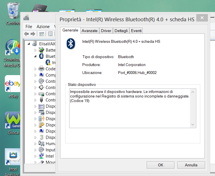Click the Intel Corporation manufacturer value

pos(132,65)
